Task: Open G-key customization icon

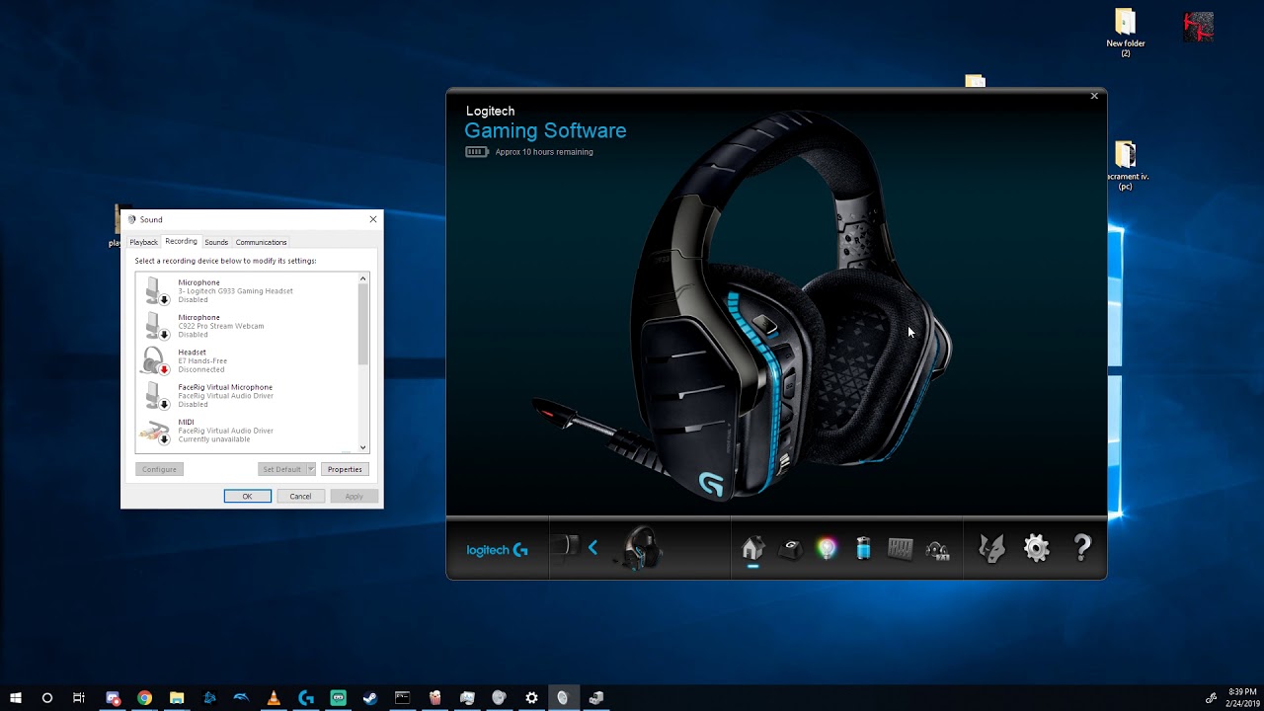Action: click(790, 549)
